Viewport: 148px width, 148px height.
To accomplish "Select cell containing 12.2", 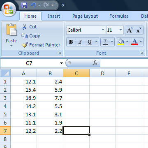I will 23,131.
